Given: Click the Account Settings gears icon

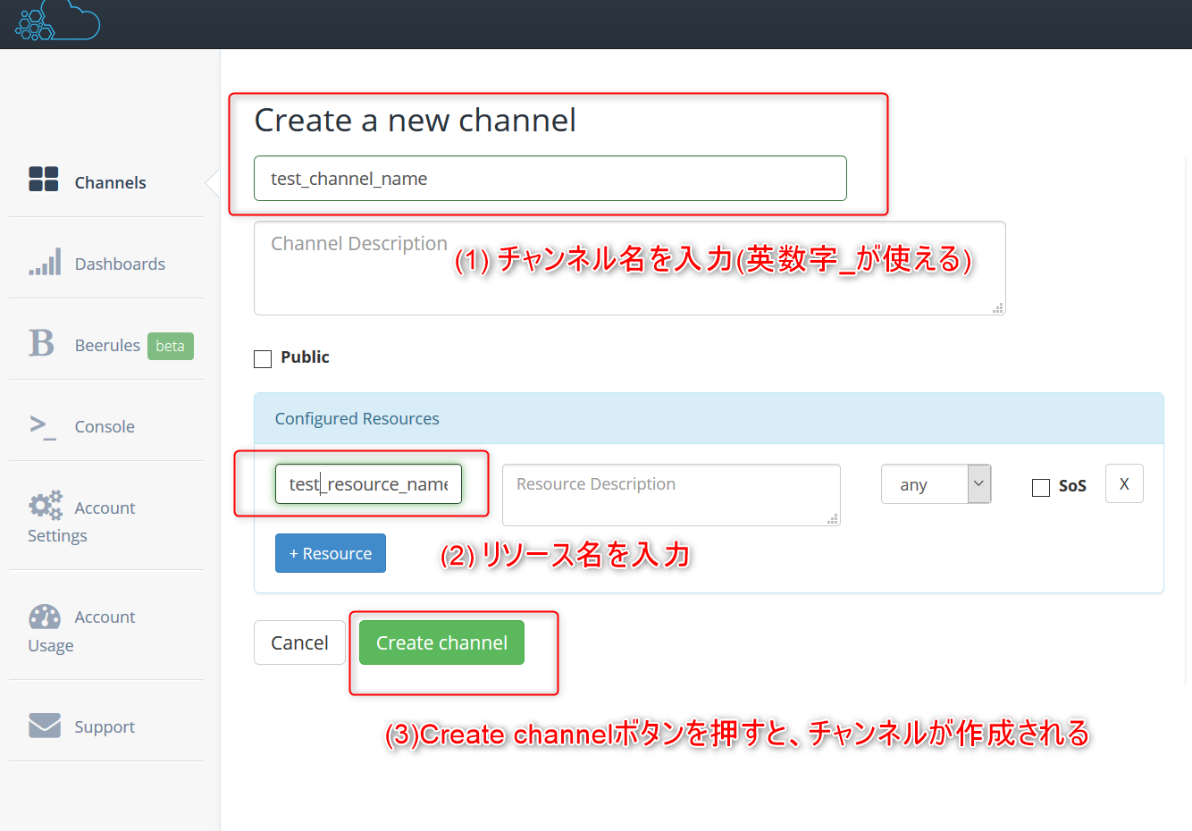Looking at the screenshot, I should [46, 506].
